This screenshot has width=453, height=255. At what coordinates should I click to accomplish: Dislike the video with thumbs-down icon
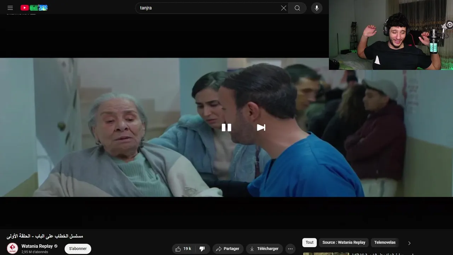202,249
